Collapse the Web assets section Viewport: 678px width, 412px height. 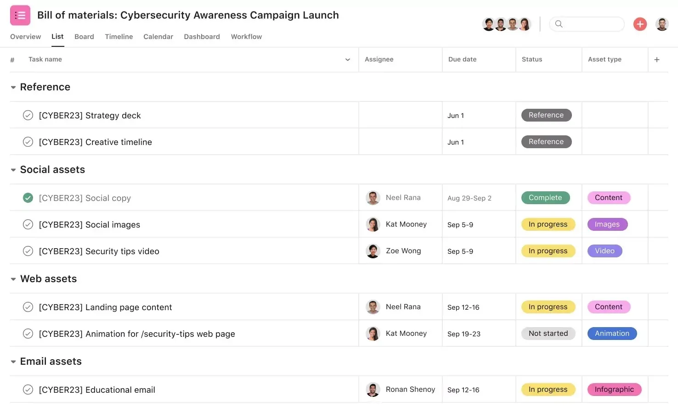pos(13,279)
